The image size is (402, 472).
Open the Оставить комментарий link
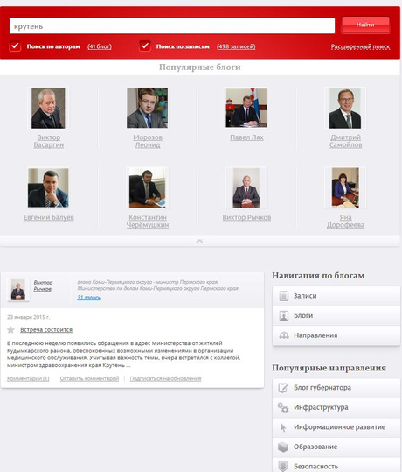89,378
